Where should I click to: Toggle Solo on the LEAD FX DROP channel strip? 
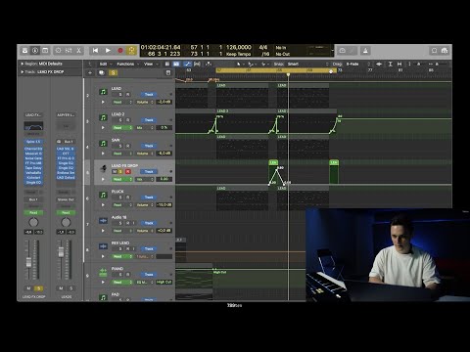[x=39, y=288]
